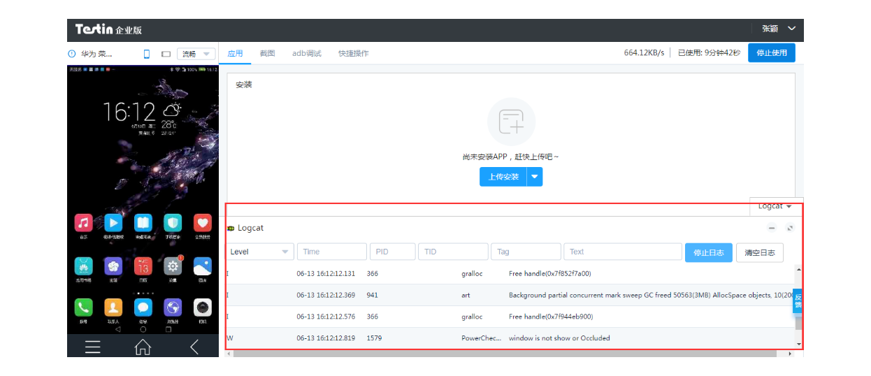871x376 pixels.
Task: Click the 停止日志 button
Action: pos(709,252)
